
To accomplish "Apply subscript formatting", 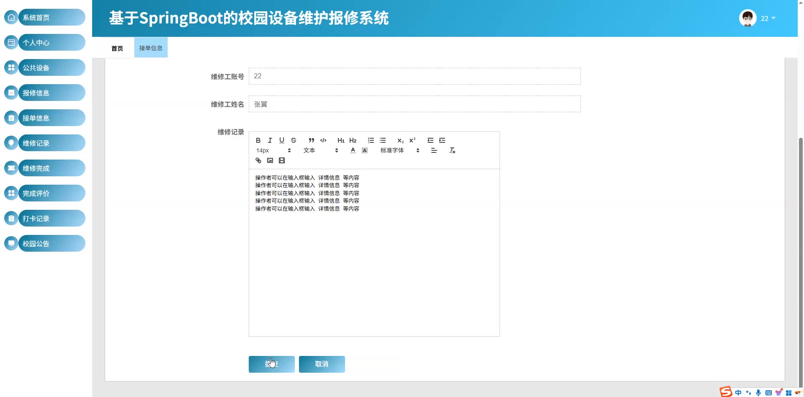I will (x=401, y=140).
